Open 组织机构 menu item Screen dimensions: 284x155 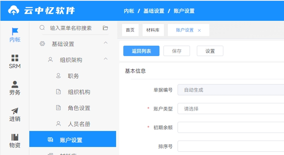point(73,92)
